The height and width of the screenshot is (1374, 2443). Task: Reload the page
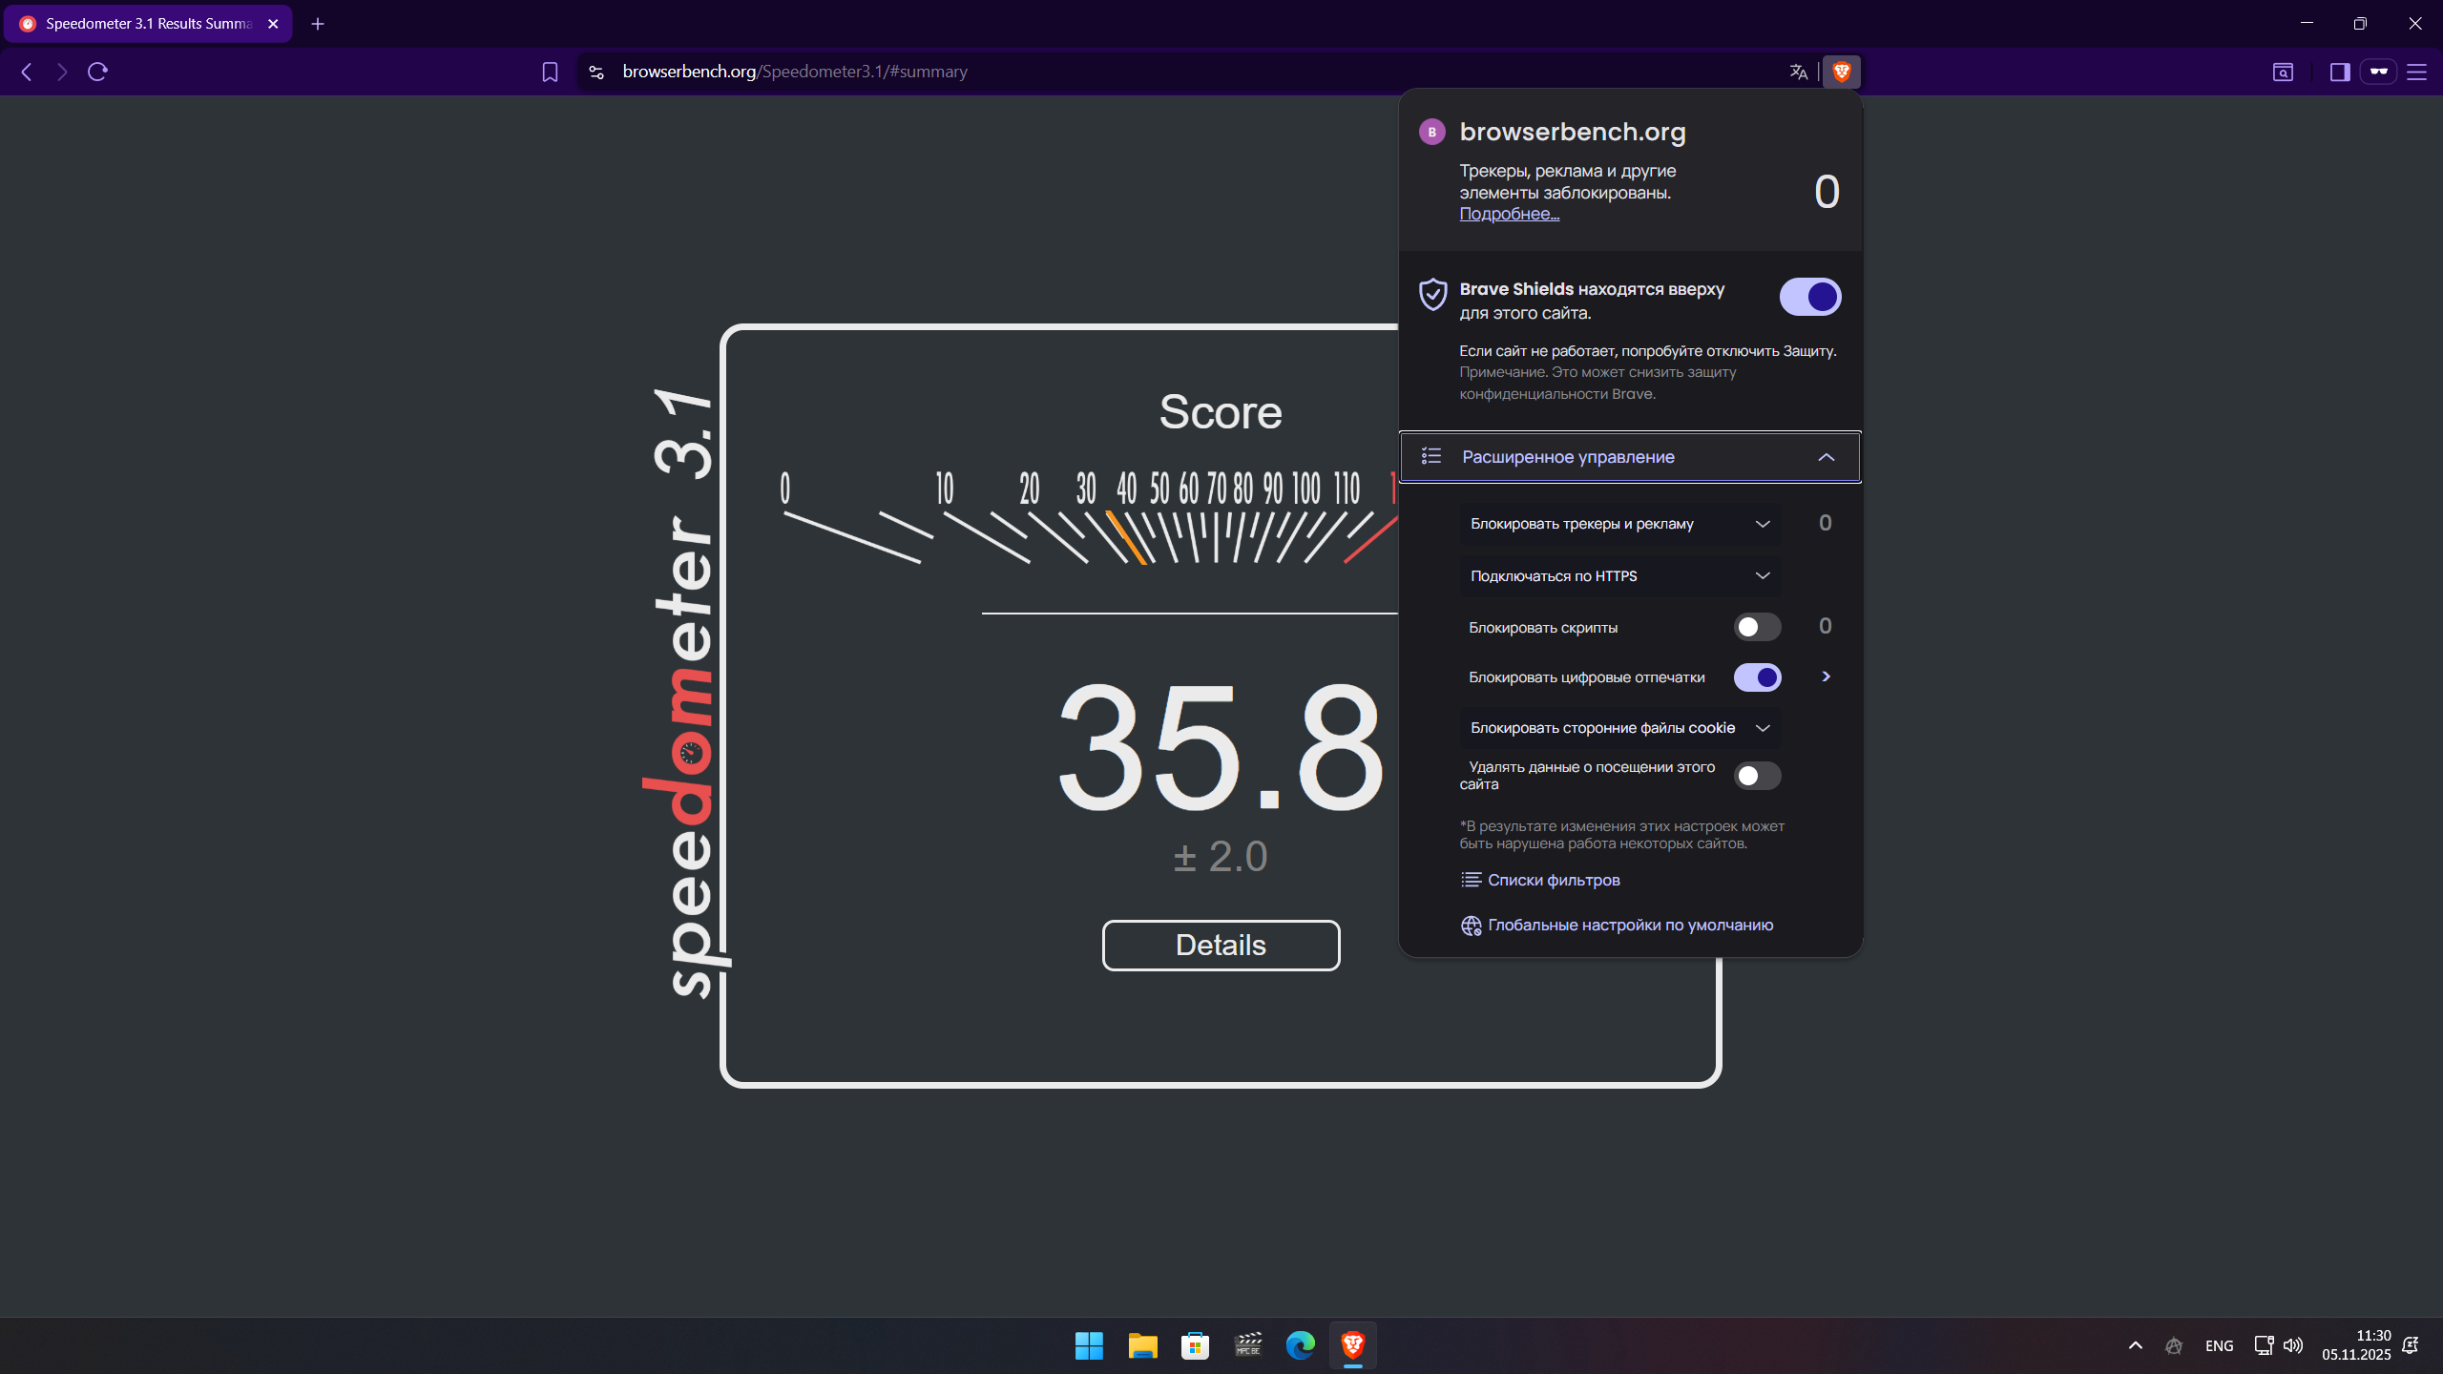tap(97, 72)
